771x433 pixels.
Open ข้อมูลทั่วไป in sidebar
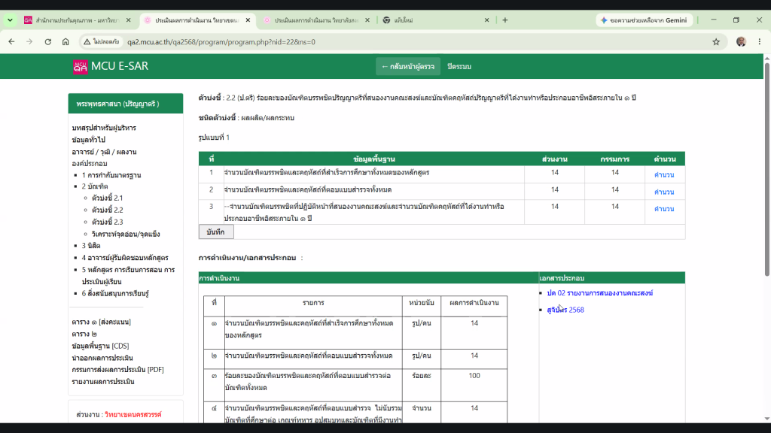click(x=89, y=140)
